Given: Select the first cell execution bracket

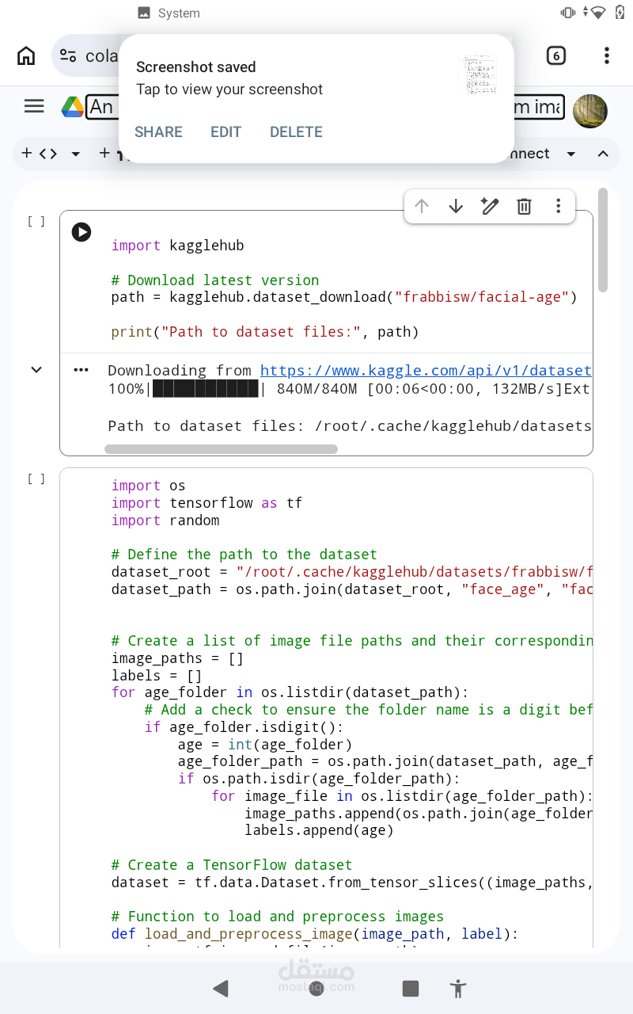Looking at the screenshot, I should 36,222.
